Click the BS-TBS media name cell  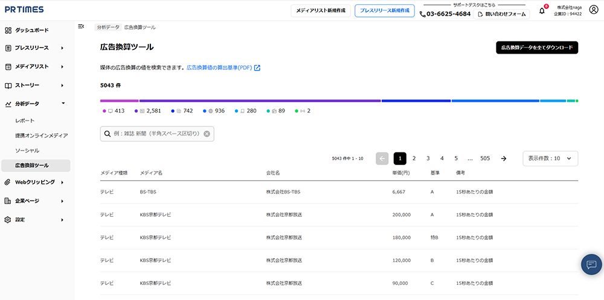[x=148, y=192]
